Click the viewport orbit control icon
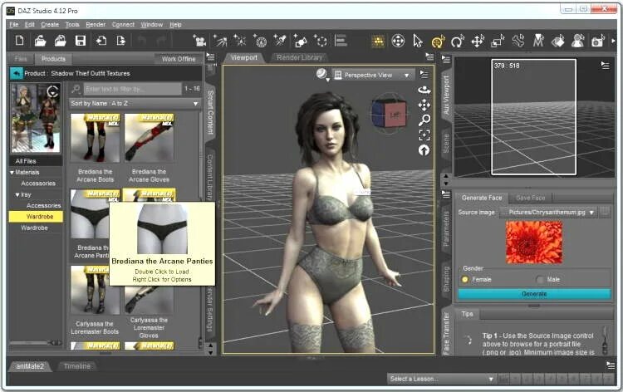The width and height of the screenshot is (623, 392). [424, 91]
